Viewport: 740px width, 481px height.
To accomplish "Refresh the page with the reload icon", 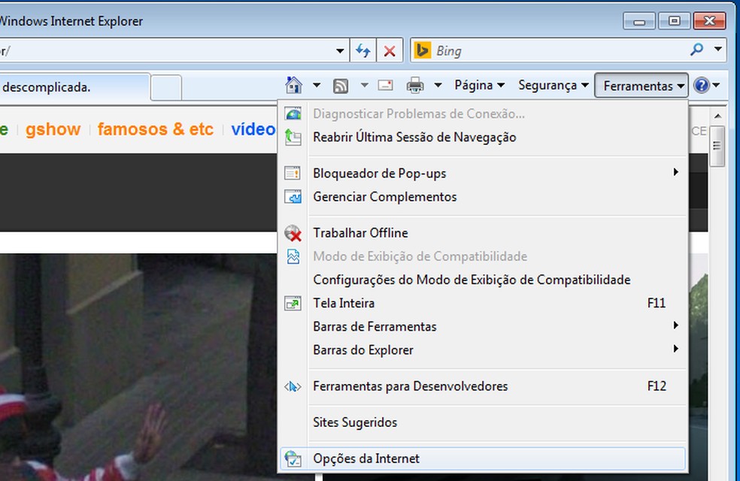I will coord(363,50).
